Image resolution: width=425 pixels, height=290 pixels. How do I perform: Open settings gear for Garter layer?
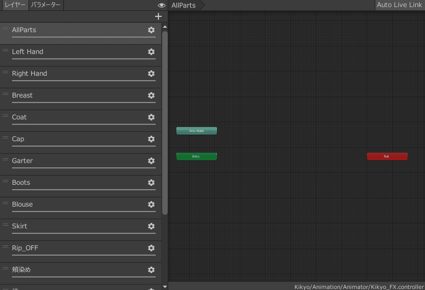coord(151,161)
